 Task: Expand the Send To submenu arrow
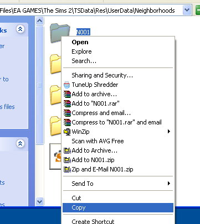pos(169,183)
